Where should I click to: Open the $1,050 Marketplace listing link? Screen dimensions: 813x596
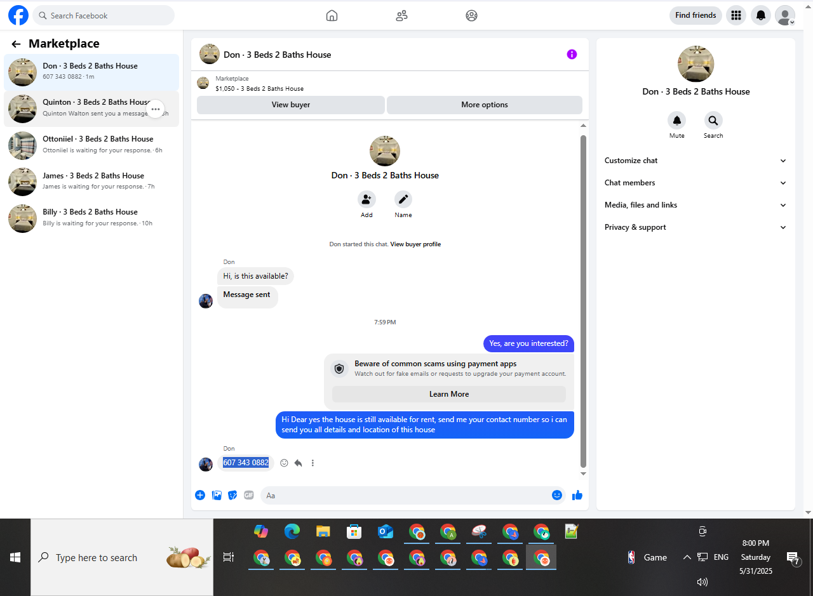tap(259, 89)
